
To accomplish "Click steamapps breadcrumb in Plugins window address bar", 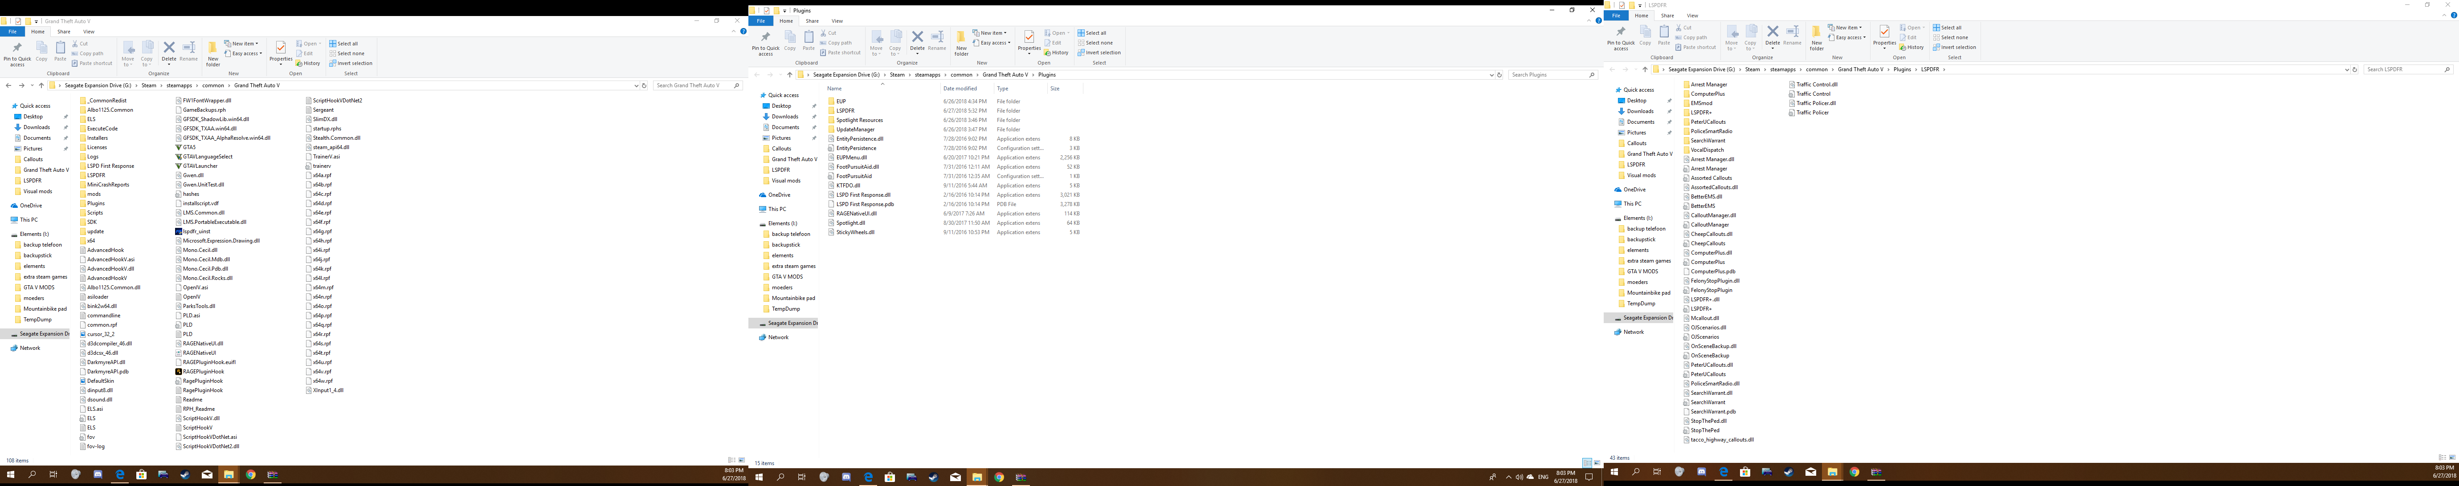I will tap(927, 74).
